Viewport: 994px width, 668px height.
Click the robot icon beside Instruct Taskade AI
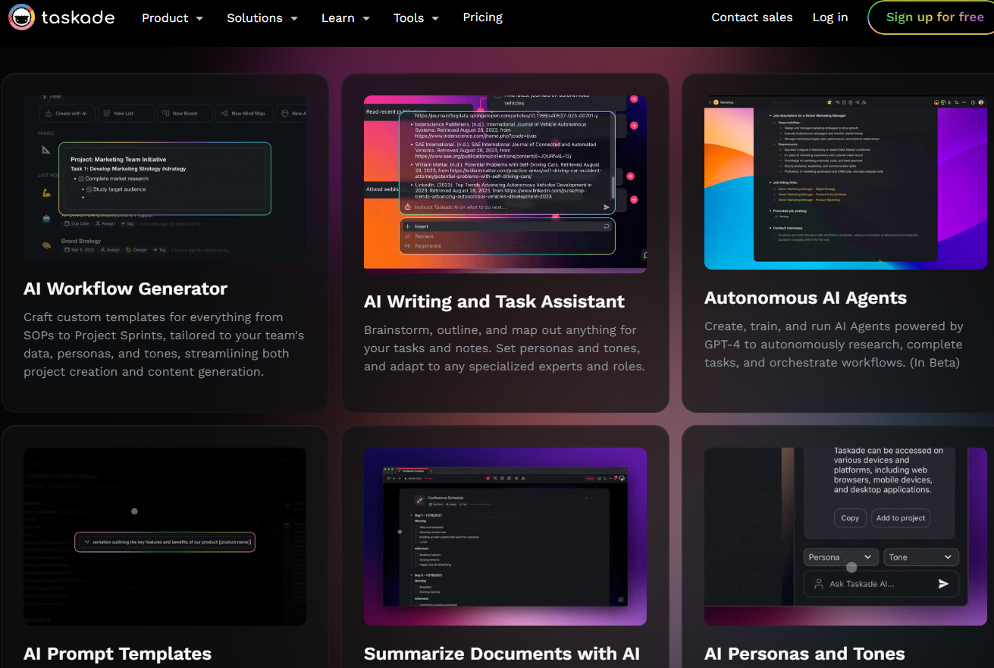tap(408, 207)
